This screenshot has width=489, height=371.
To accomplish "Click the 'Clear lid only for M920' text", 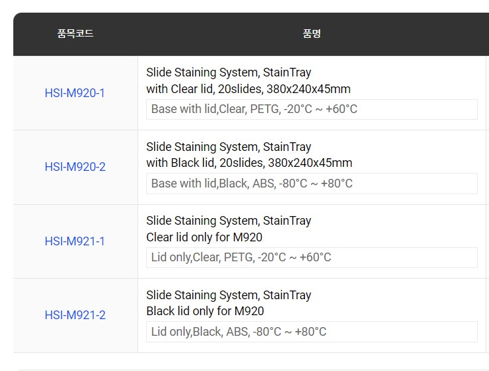I will [x=204, y=237].
